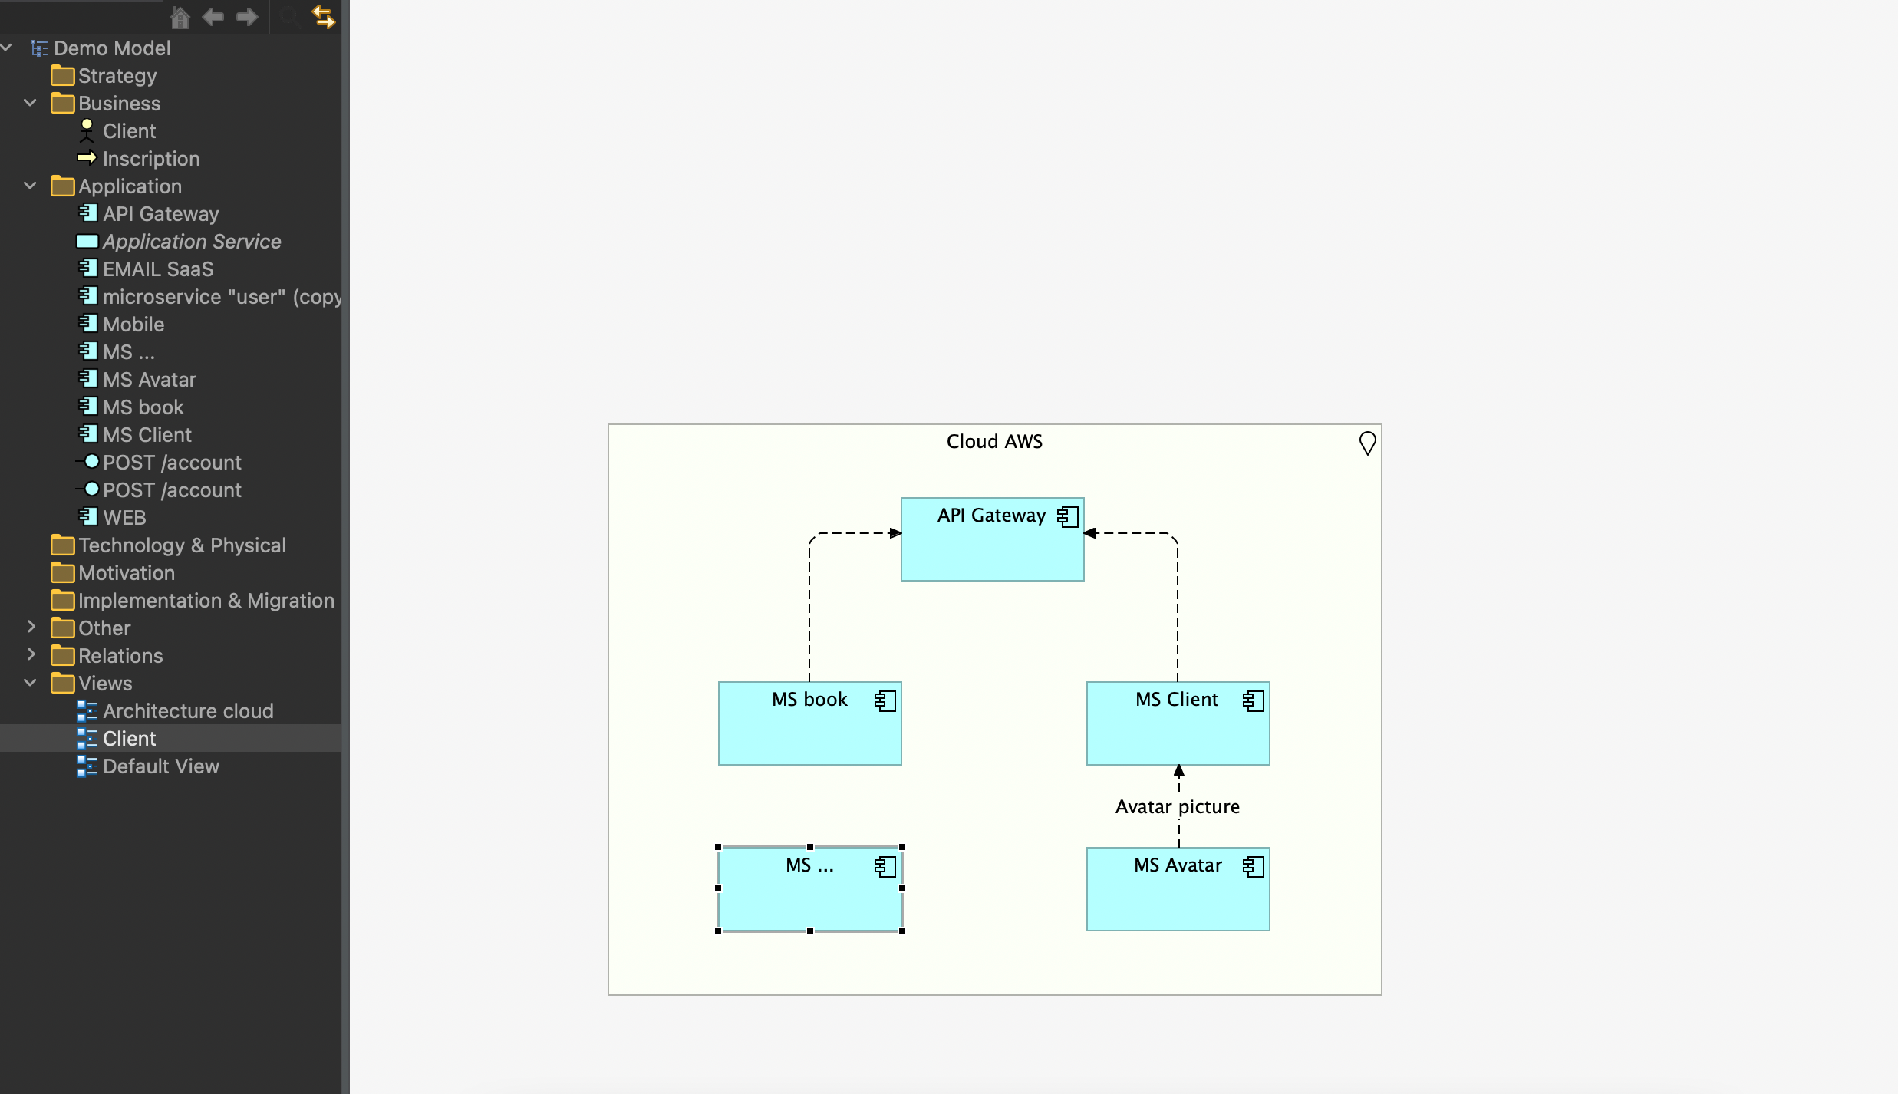
Task: Select the Architecture cloud view
Action: tap(188, 710)
